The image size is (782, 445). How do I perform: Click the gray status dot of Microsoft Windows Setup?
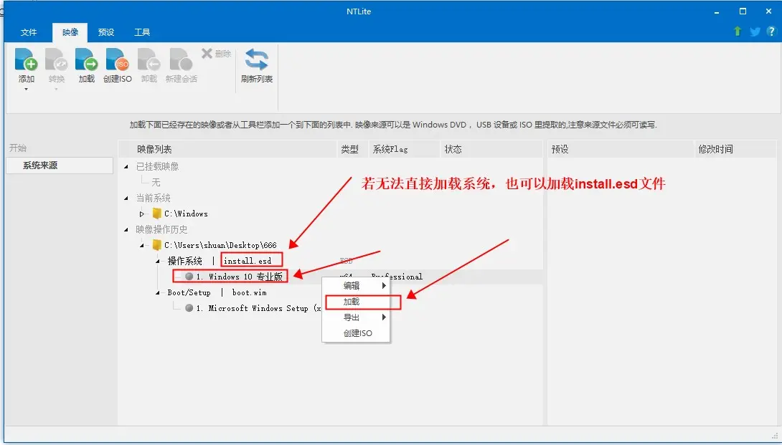tap(189, 308)
